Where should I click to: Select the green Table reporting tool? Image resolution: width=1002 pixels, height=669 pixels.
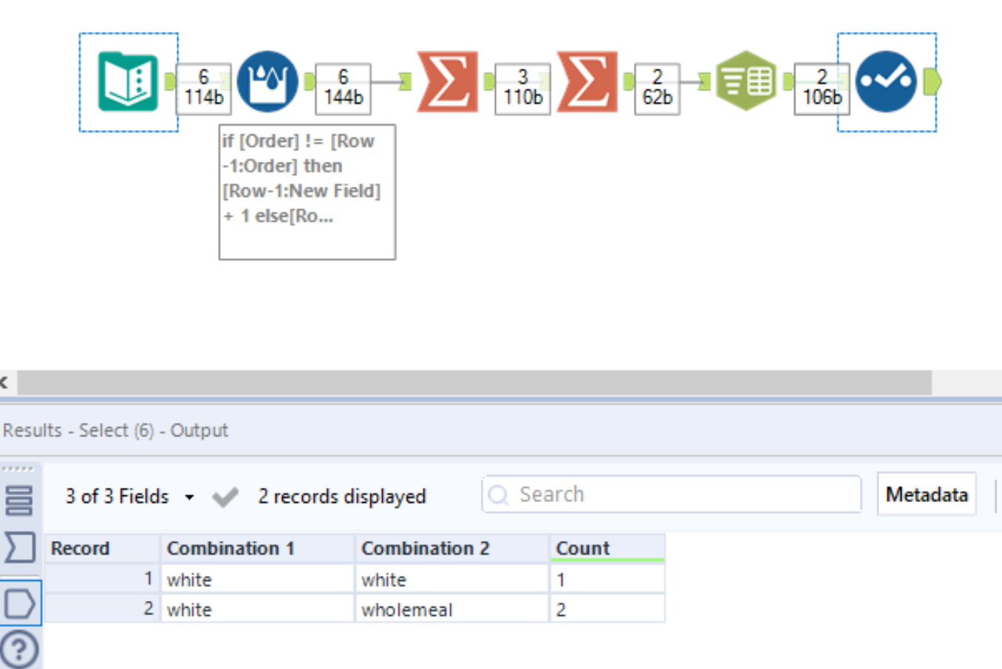[746, 81]
